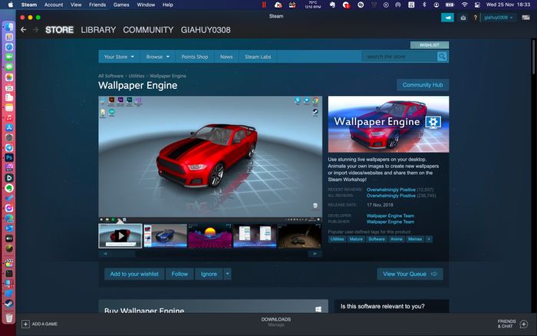
Task: Open developer Wallpaper Engine Team link
Action: [x=390, y=216]
